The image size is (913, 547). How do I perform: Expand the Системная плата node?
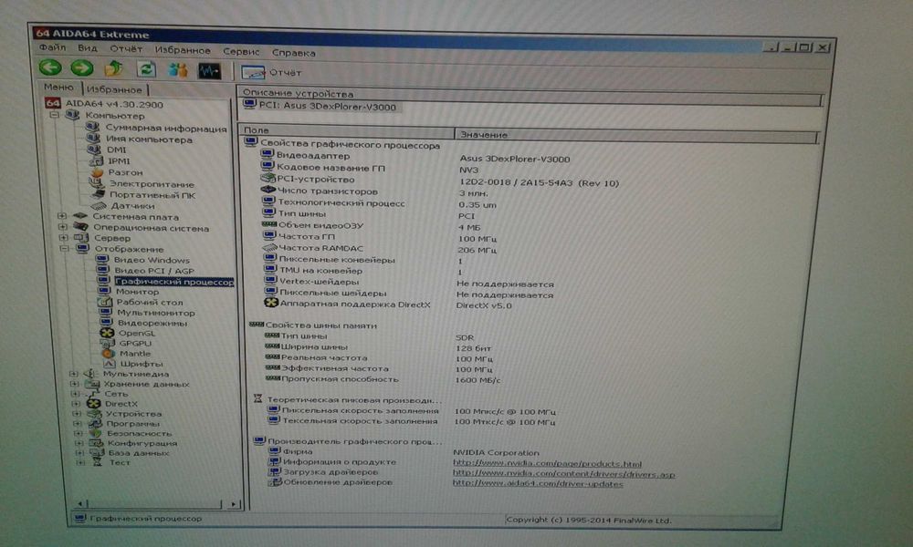62,217
